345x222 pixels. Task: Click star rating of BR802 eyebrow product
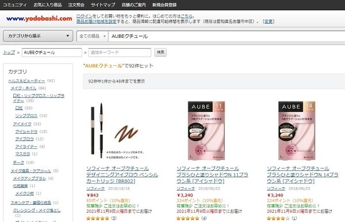pos(98,218)
